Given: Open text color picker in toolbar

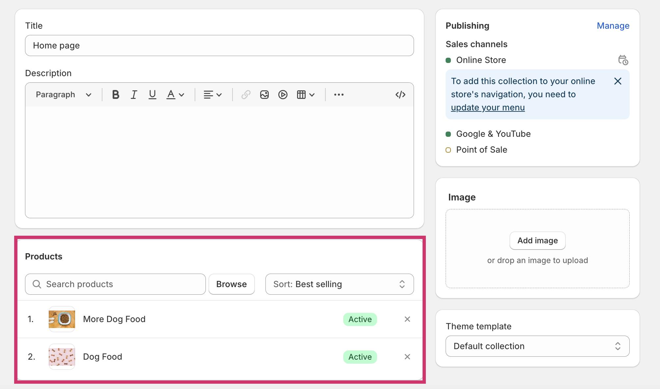Looking at the screenshot, I should [175, 95].
